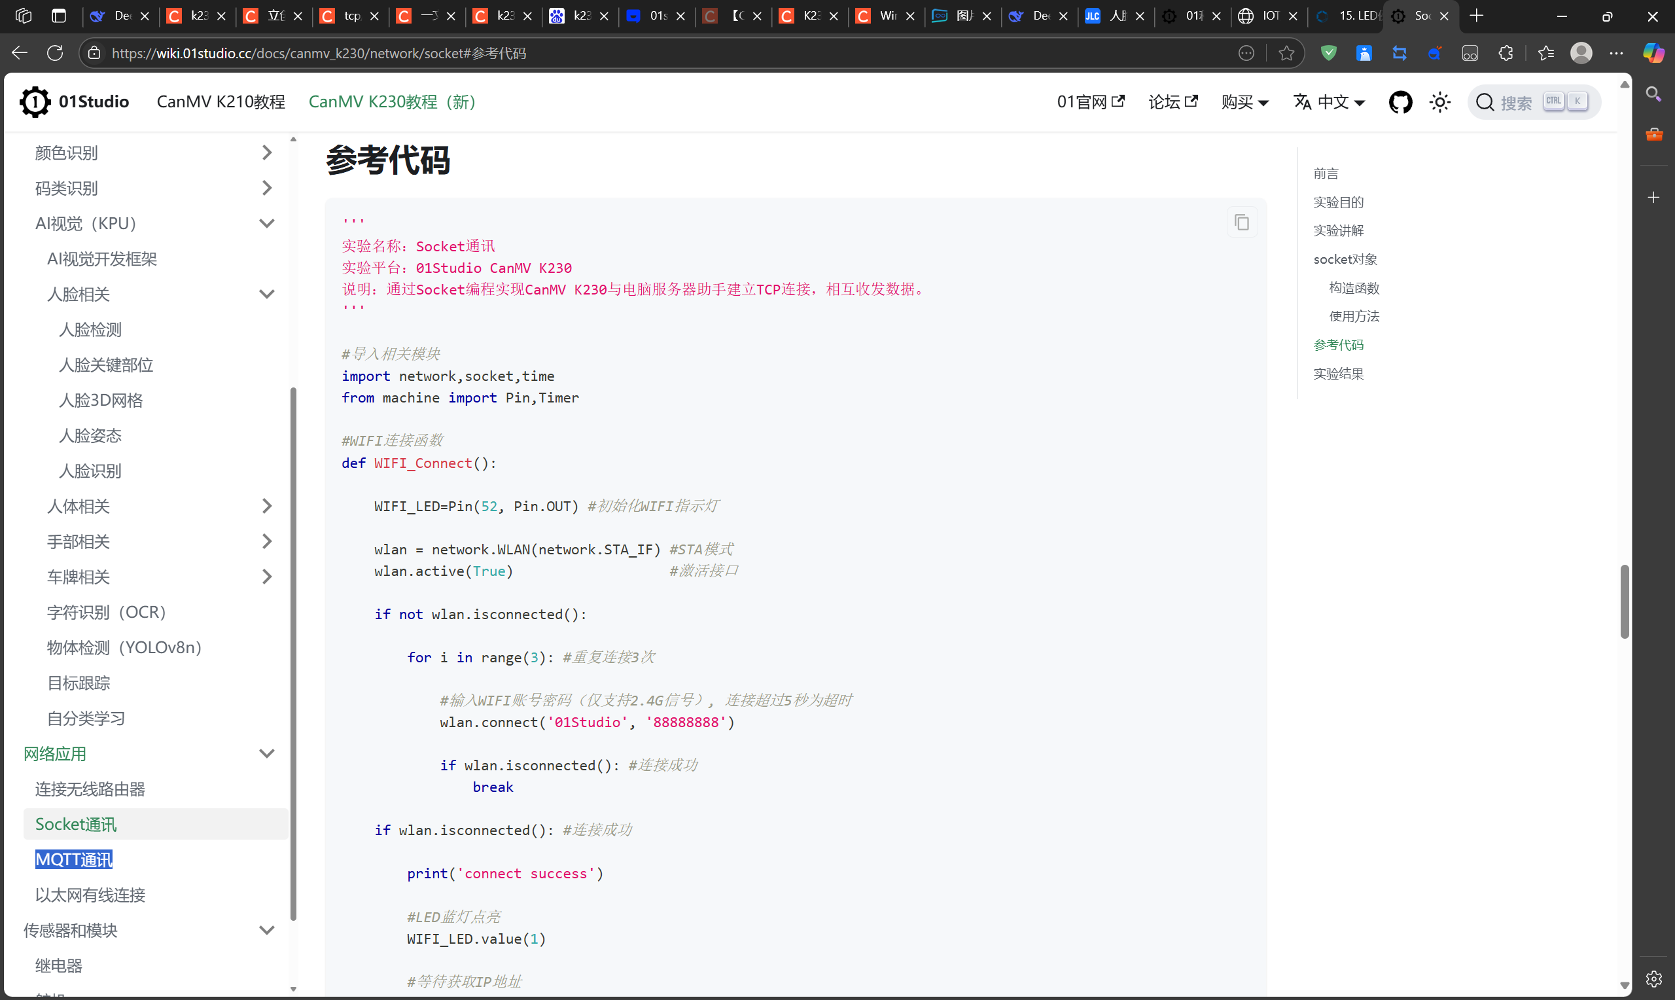
Task: Collapse the 网络应用 sidebar section
Action: pyautogui.click(x=267, y=754)
